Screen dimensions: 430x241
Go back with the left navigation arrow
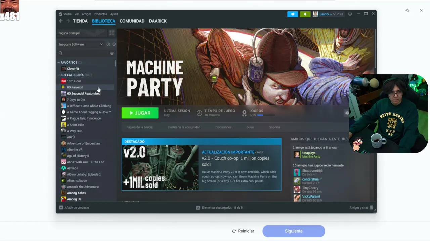[61, 21]
